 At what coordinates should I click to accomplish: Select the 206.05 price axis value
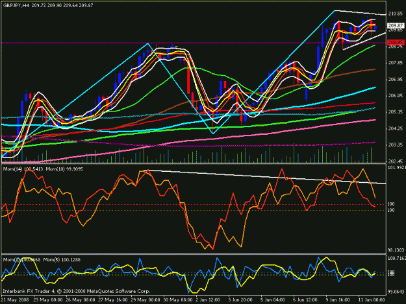point(396,95)
